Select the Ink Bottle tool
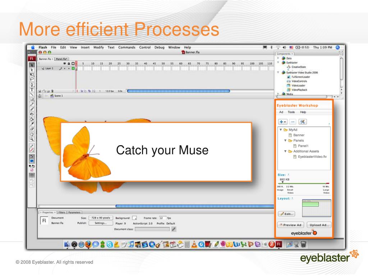Viewport: 368px width, 276px height. click(32, 114)
